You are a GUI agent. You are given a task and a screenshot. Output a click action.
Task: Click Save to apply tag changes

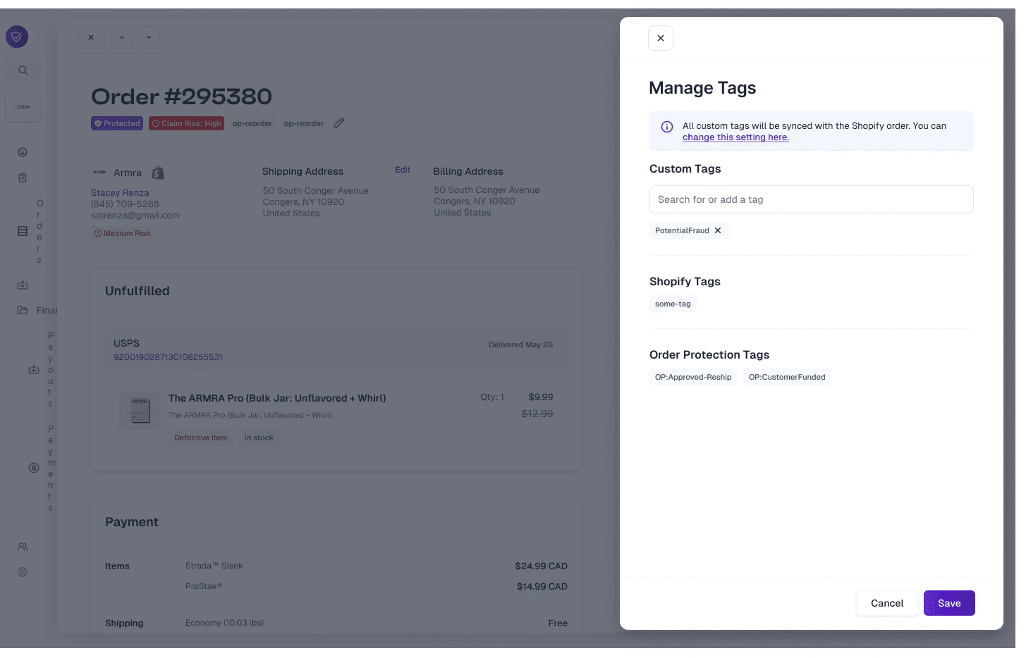948,603
